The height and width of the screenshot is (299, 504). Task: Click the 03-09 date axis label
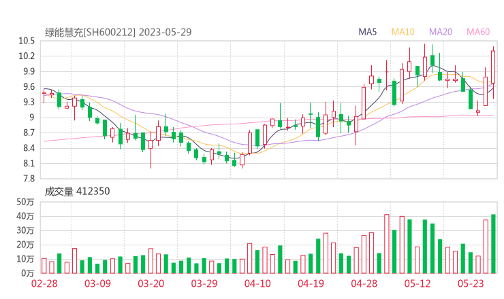[97, 283]
